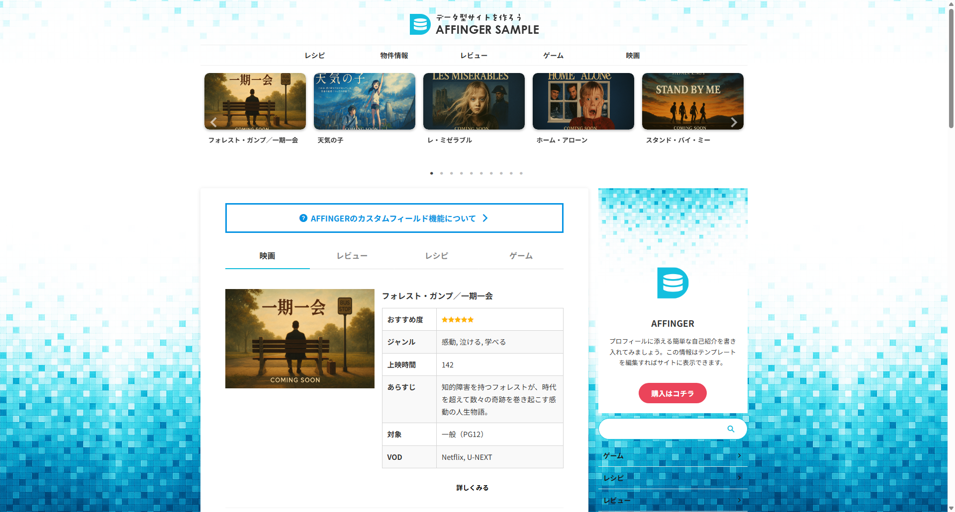955x512 pixels.
Task: Expand the レビュー category chevron
Action: (x=740, y=501)
